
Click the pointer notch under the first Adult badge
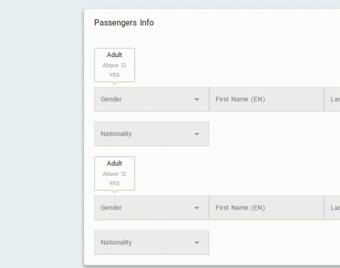coord(114,83)
